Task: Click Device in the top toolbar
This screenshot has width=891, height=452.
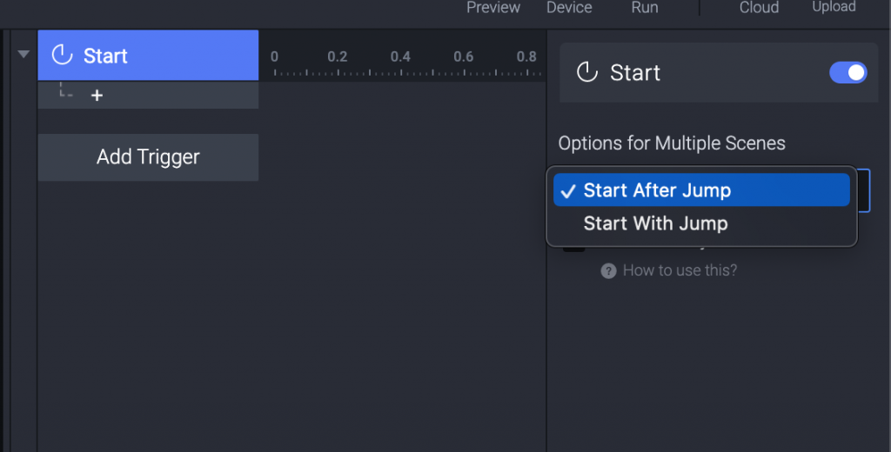Action: (569, 8)
